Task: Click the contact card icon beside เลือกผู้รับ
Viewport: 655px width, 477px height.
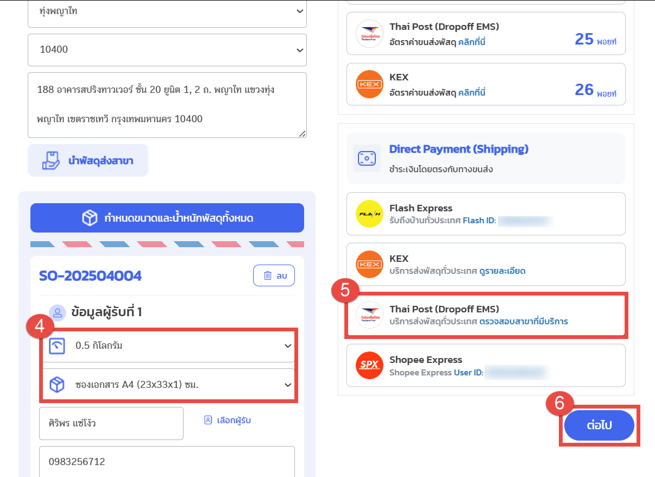Action: 208,420
